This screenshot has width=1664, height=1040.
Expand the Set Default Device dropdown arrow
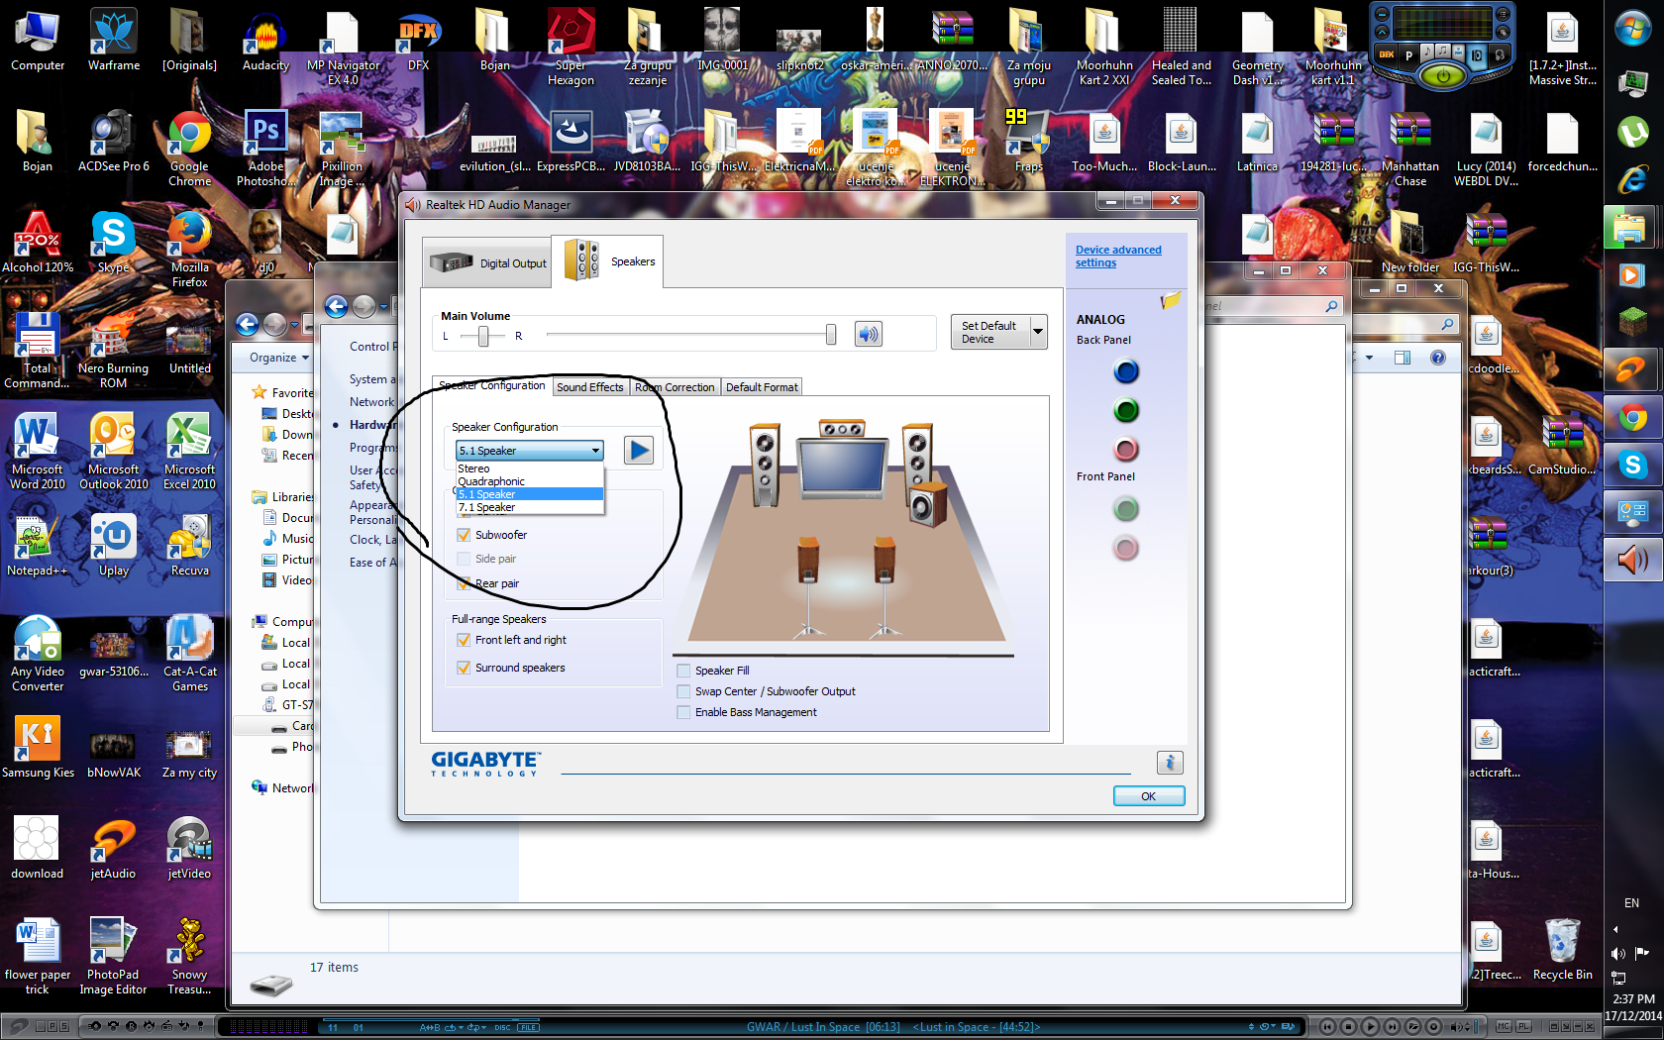click(1038, 332)
